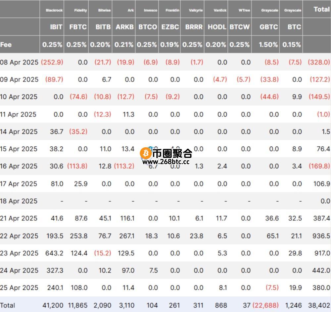The height and width of the screenshot is (312, 331).
Task: Select the GBTC ticker header
Action: [269, 27]
